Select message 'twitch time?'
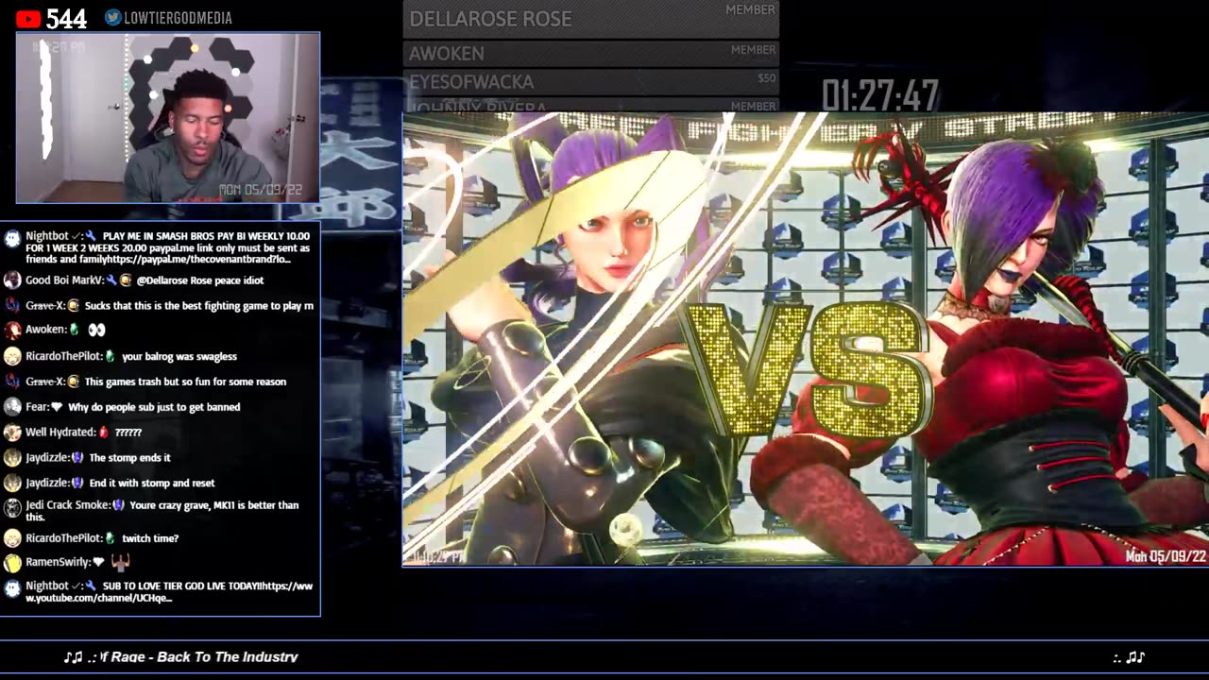1209x680 pixels. pos(150,538)
